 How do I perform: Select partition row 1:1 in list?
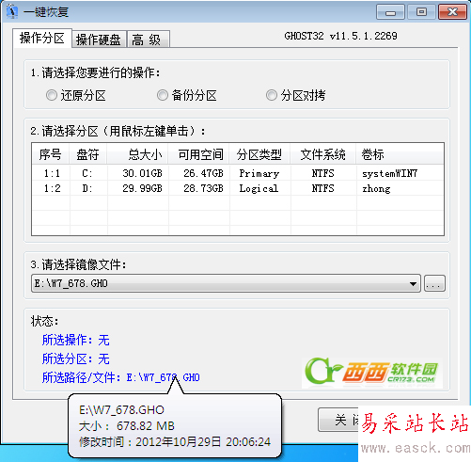(x=238, y=173)
